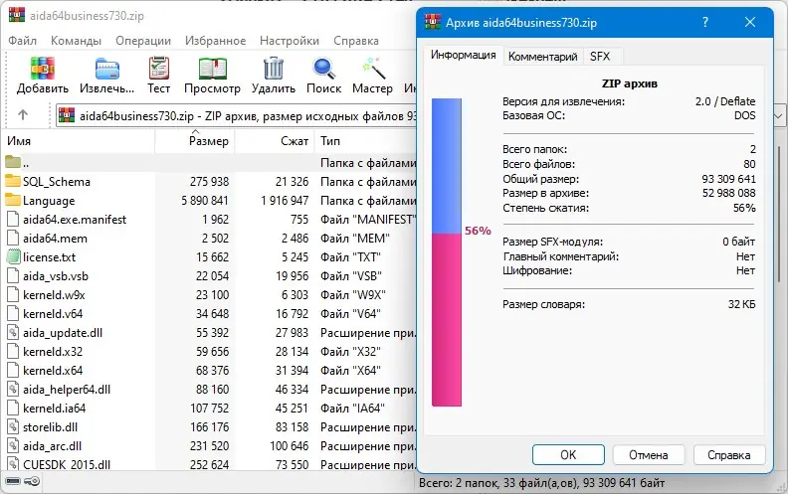The height and width of the screenshot is (494, 788).
Task: Click the aida_helper64.dll file icon
Action: [13, 389]
